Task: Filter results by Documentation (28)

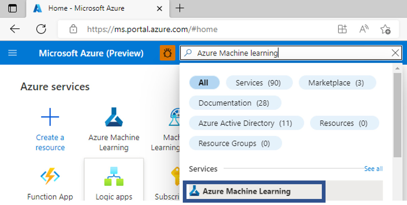Action: point(235,103)
